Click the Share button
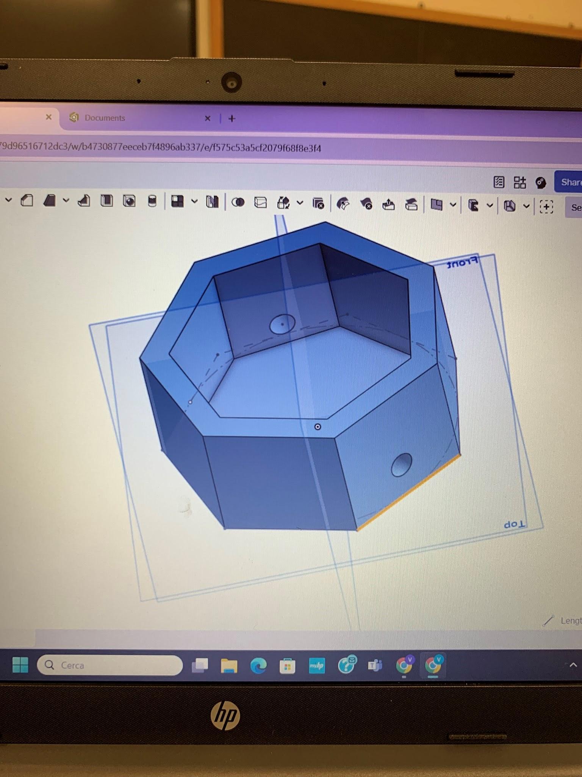This screenshot has height=777, width=582. click(x=568, y=182)
